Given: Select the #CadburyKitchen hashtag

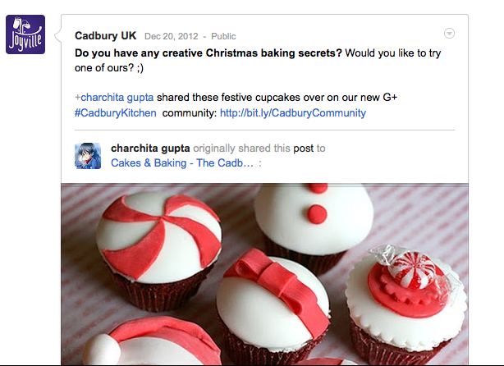Looking at the screenshot, I should 116,112.
